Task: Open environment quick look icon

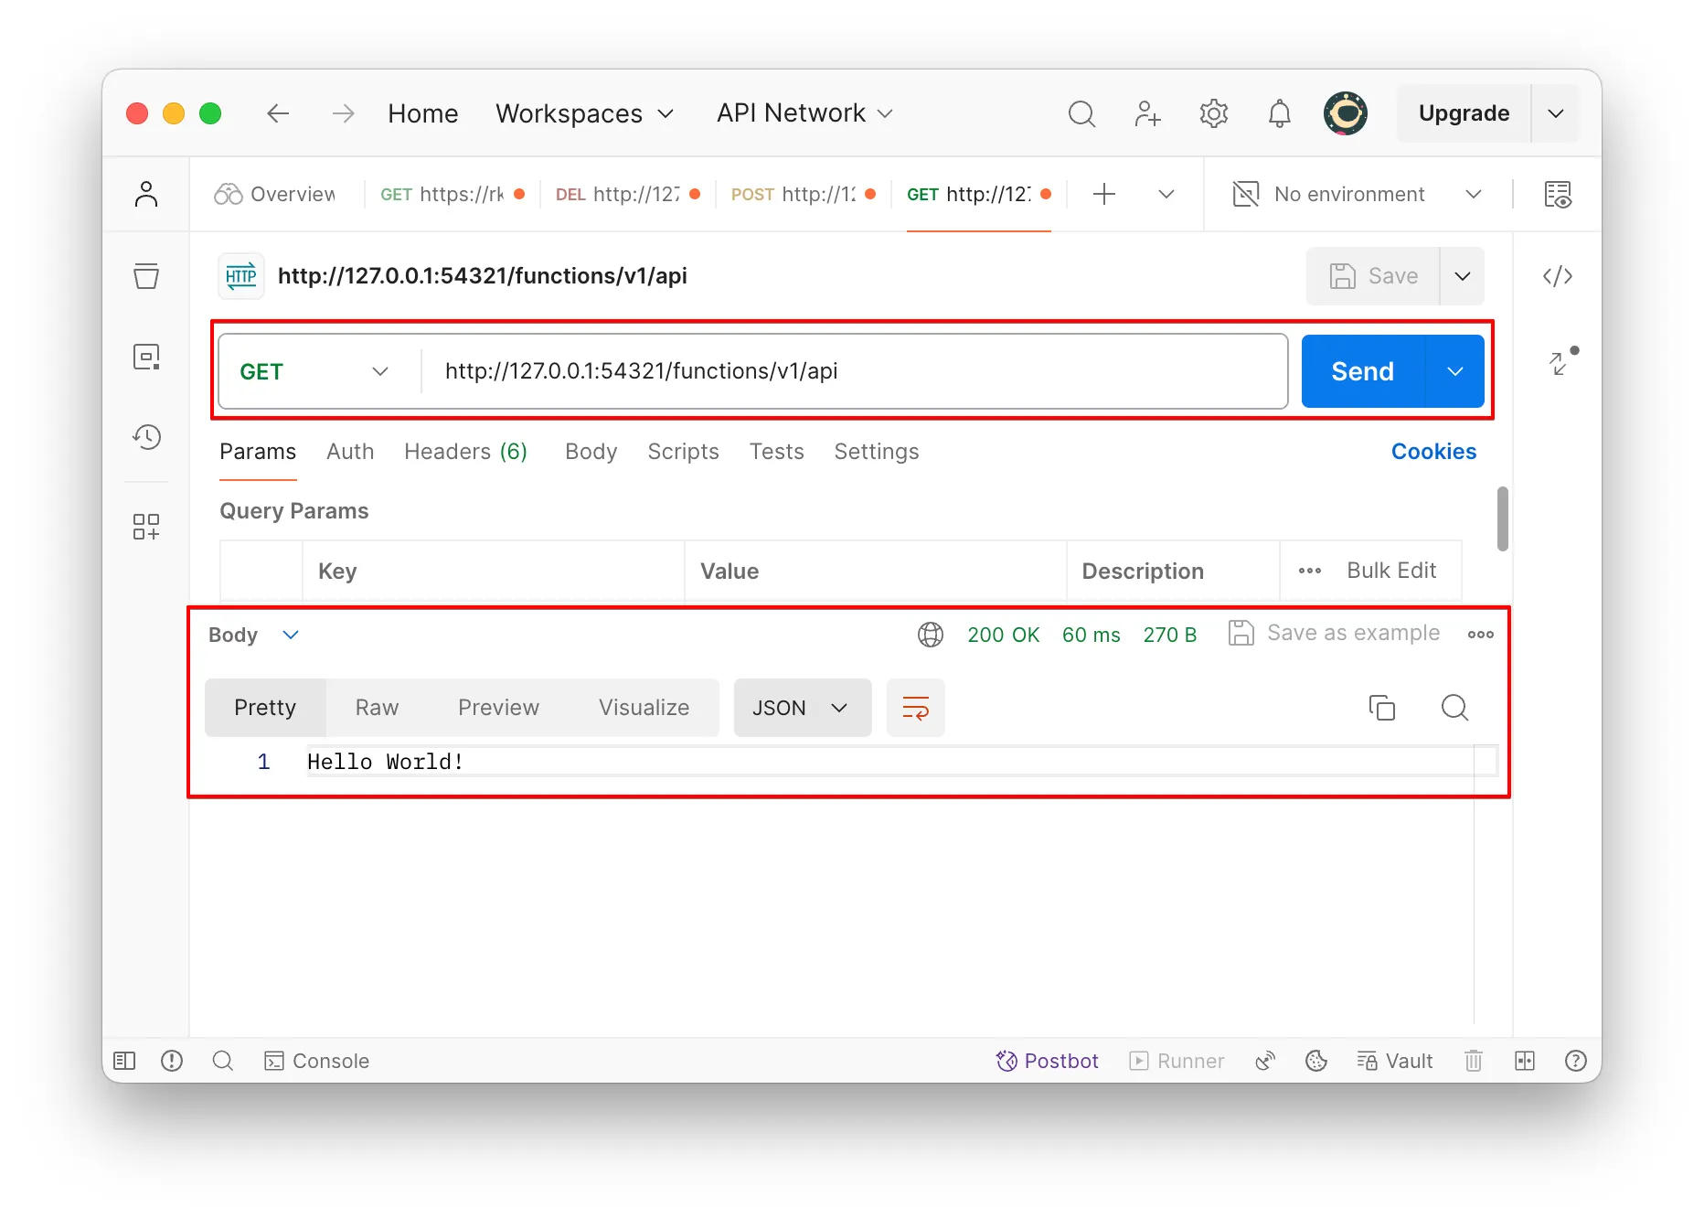Action: pyautogui.click(x=1557, y=194)
